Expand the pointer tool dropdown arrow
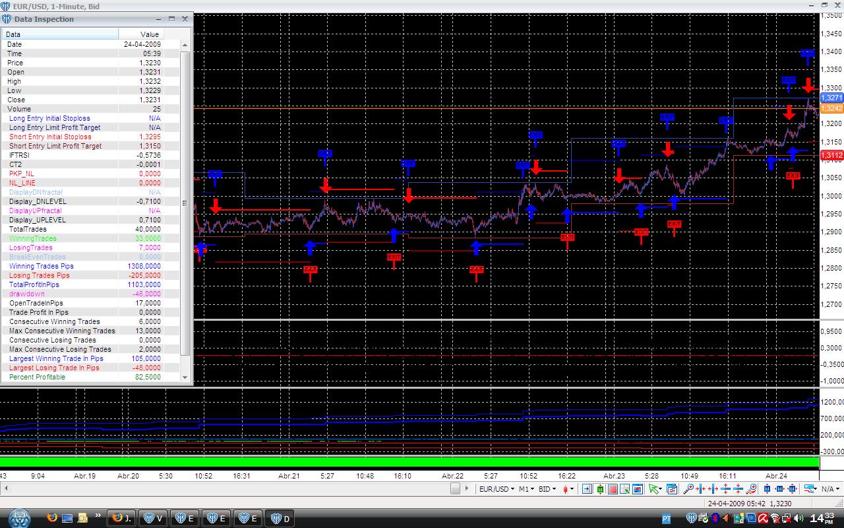The width and height of the screenshot is (844, 528). point(661,489)
